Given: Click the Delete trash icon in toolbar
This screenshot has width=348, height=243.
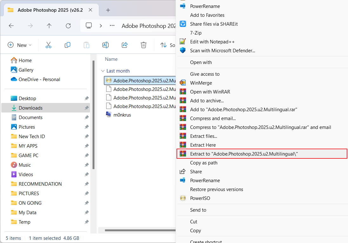Looking at the screenshot, I should tap(144, 45).
